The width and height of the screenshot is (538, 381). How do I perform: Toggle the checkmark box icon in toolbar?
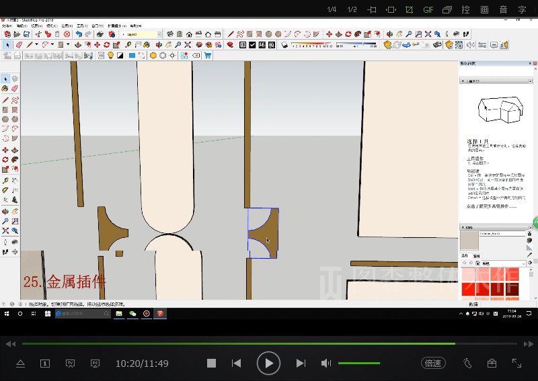tap(252, 45)
